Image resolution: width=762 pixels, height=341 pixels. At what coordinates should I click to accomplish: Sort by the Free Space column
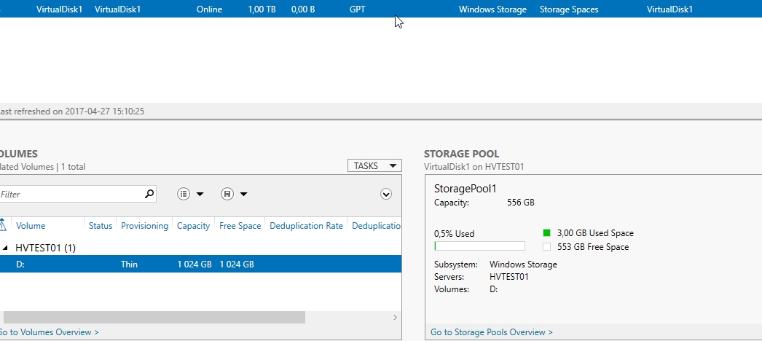pos(240,226)
